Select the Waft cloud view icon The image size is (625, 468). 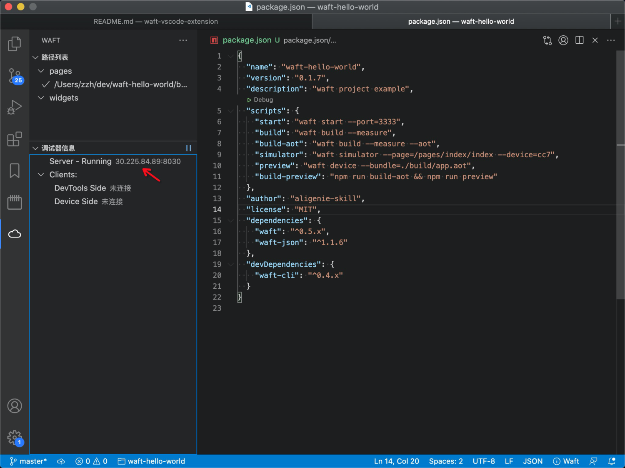[x=15, y=234]
